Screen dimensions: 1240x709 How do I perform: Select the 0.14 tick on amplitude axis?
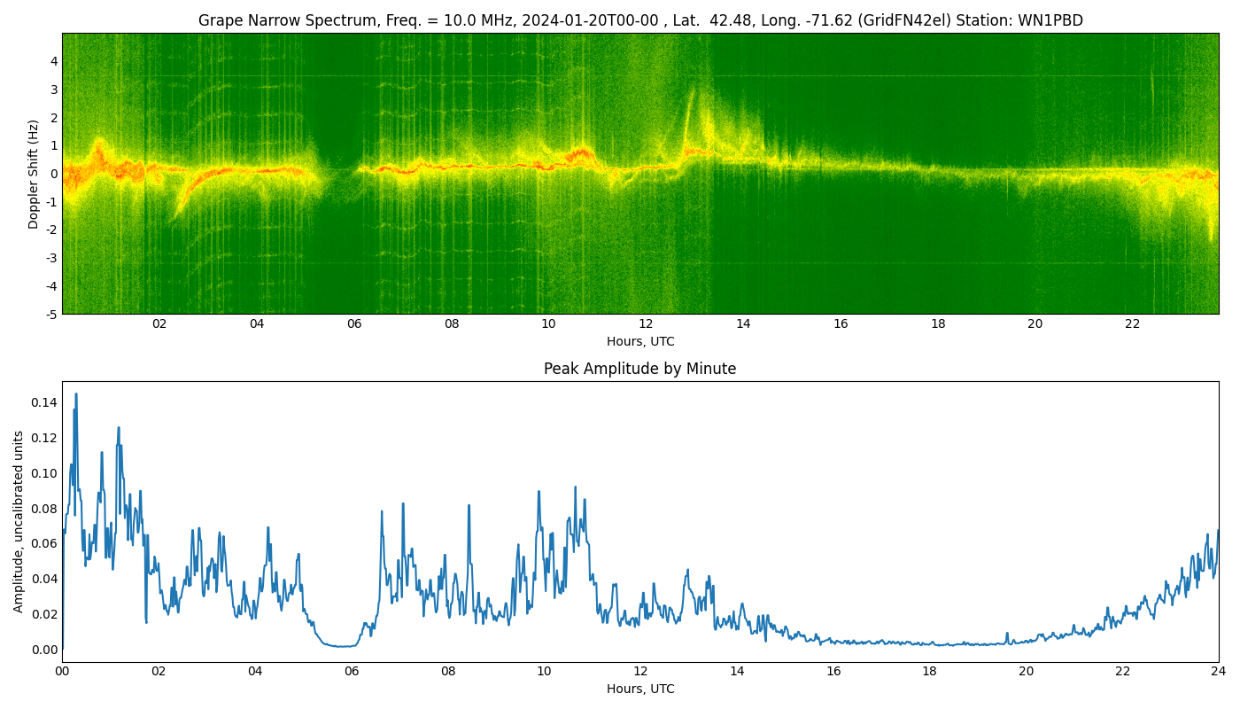pyautogui.click(x=44, y=402)
